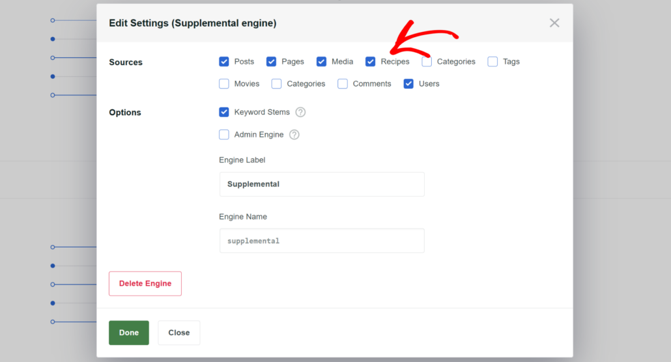The image size is (671, 362).
Task: Tick the Categories checkbox beside Movies
Action: coord(276,84)
